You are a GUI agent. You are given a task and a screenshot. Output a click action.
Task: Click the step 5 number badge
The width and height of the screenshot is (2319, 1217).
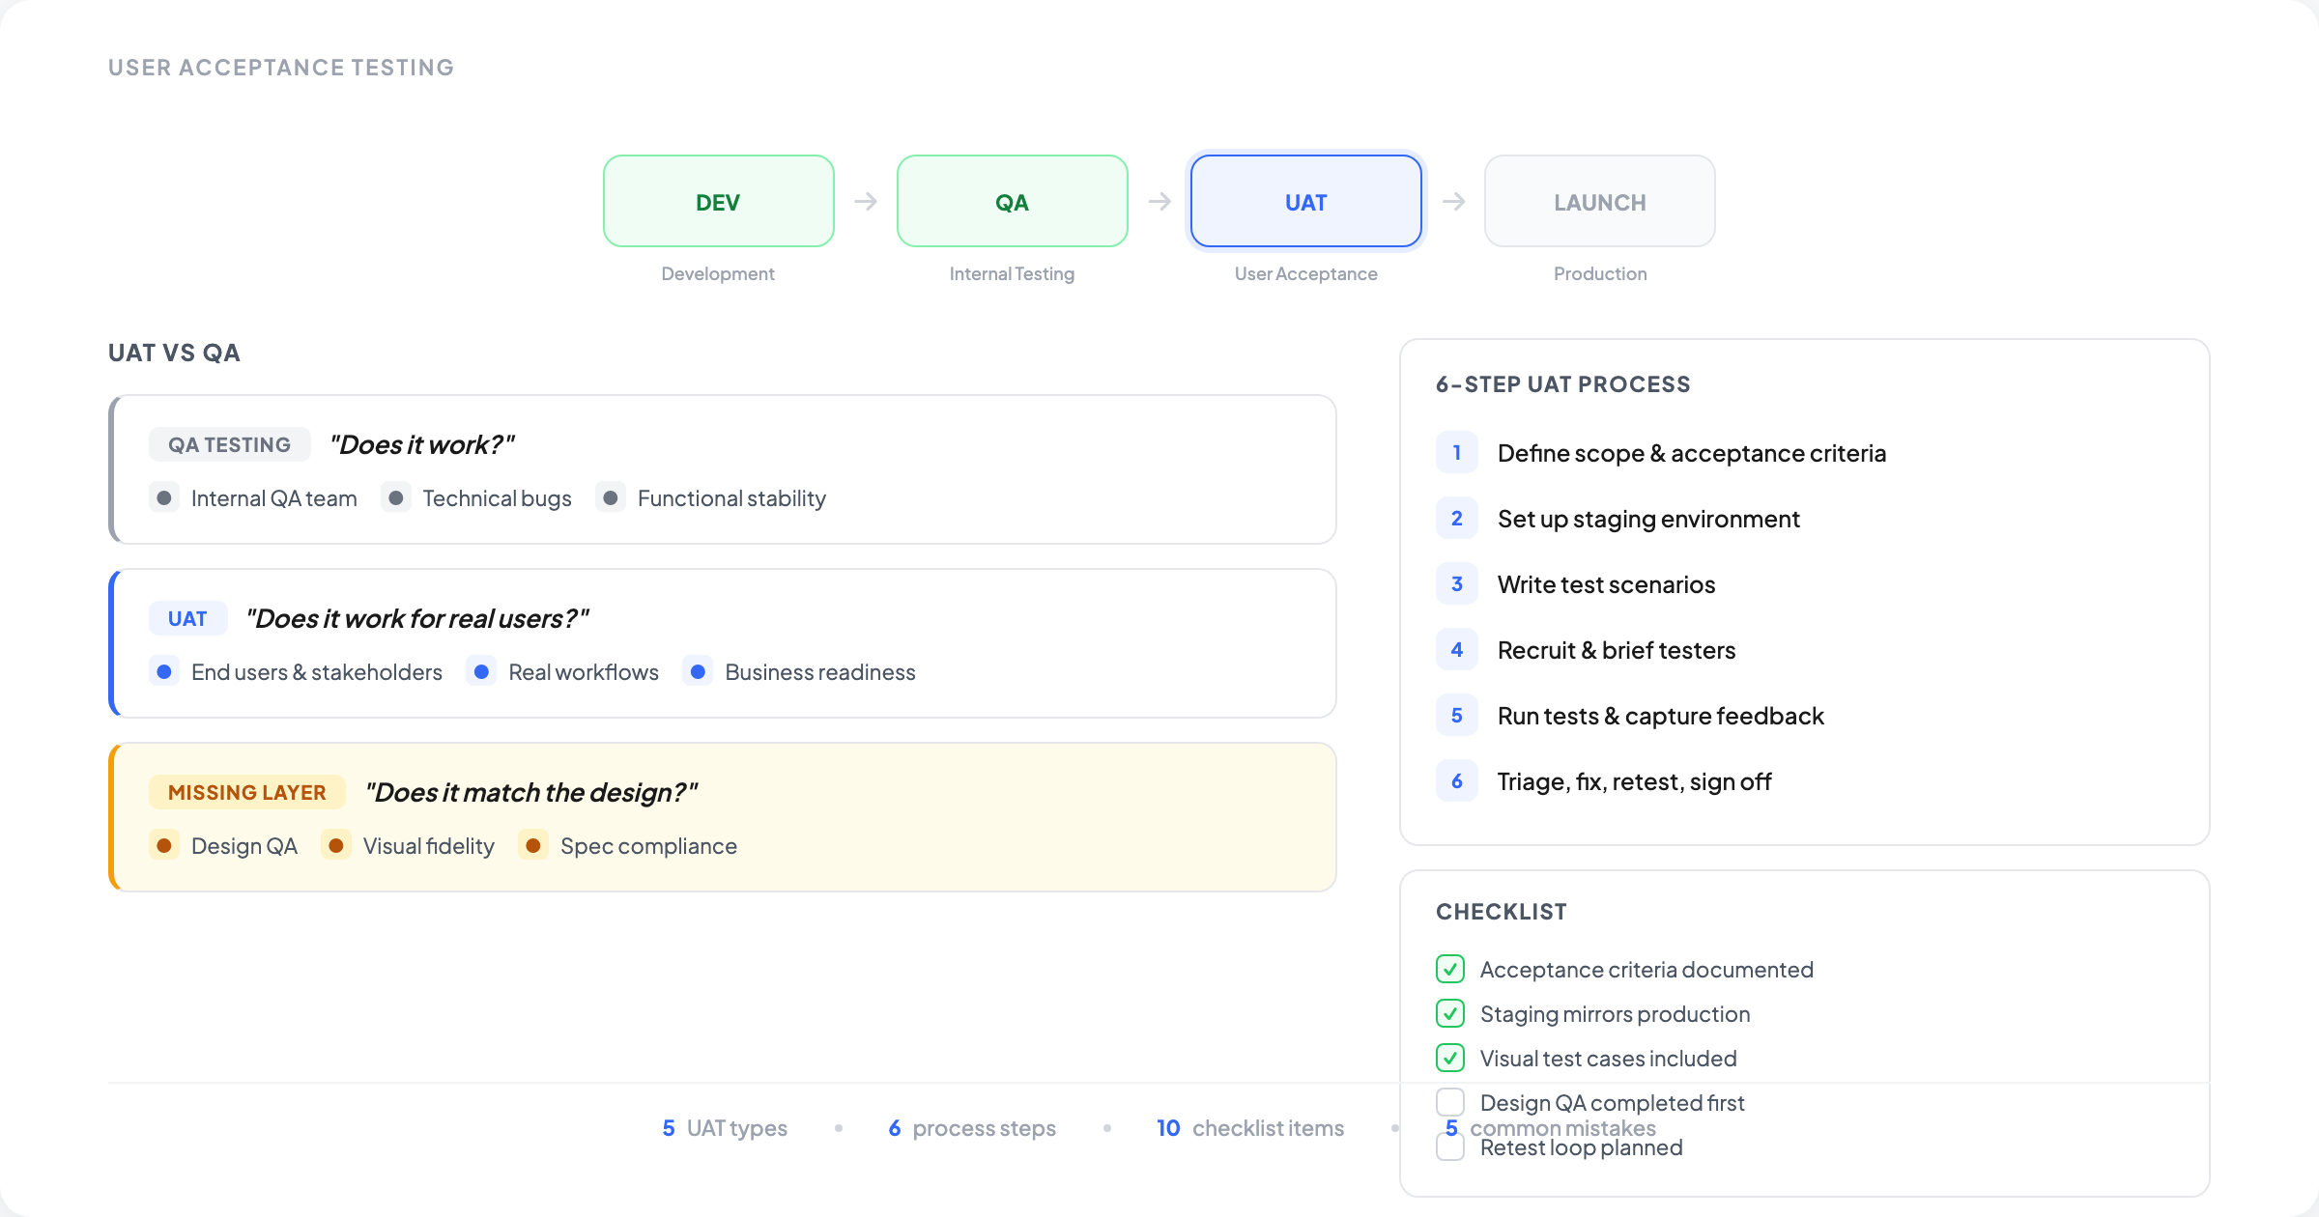click(1457, 715)
